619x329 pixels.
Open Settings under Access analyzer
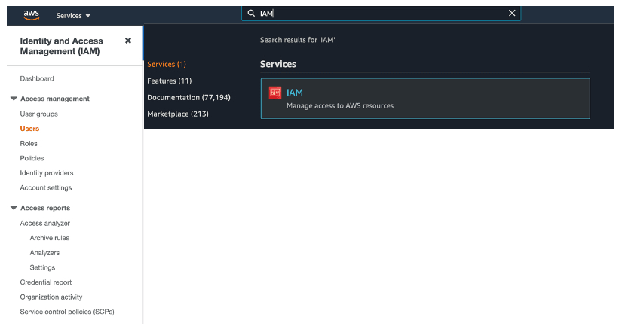tap(43, 267)
